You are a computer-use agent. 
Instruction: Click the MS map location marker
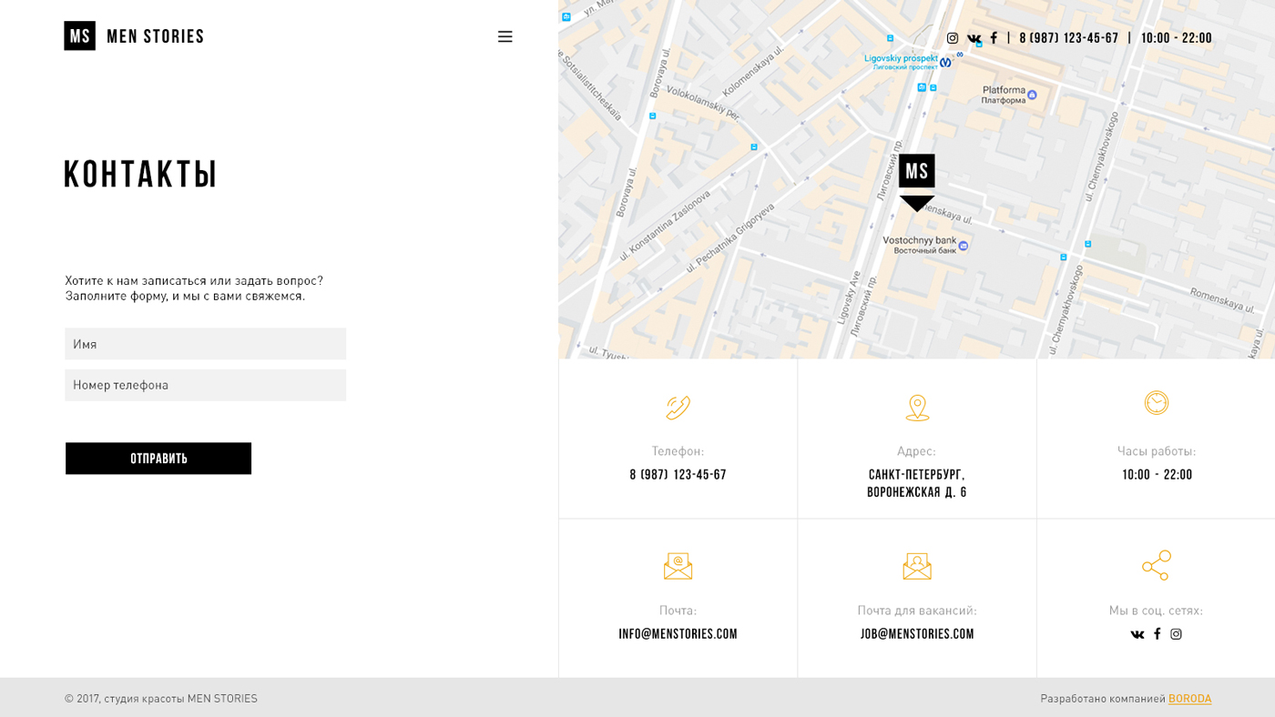[916, 182]
